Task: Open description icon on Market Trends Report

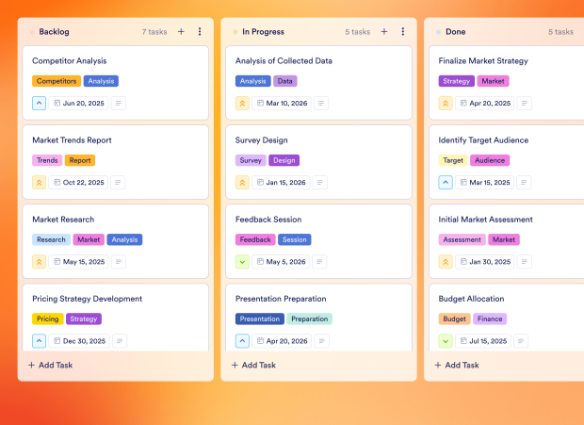Action: pyautogui.click(x=119, y=182)
